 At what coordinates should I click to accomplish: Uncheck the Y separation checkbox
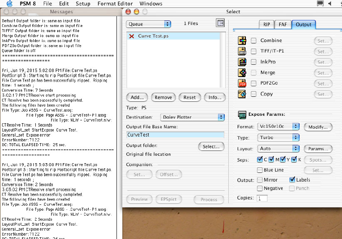tap(283, 159)
